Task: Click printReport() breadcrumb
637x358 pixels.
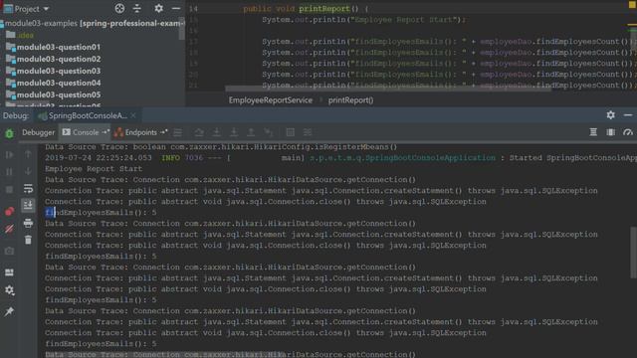Action: (350, 100)
